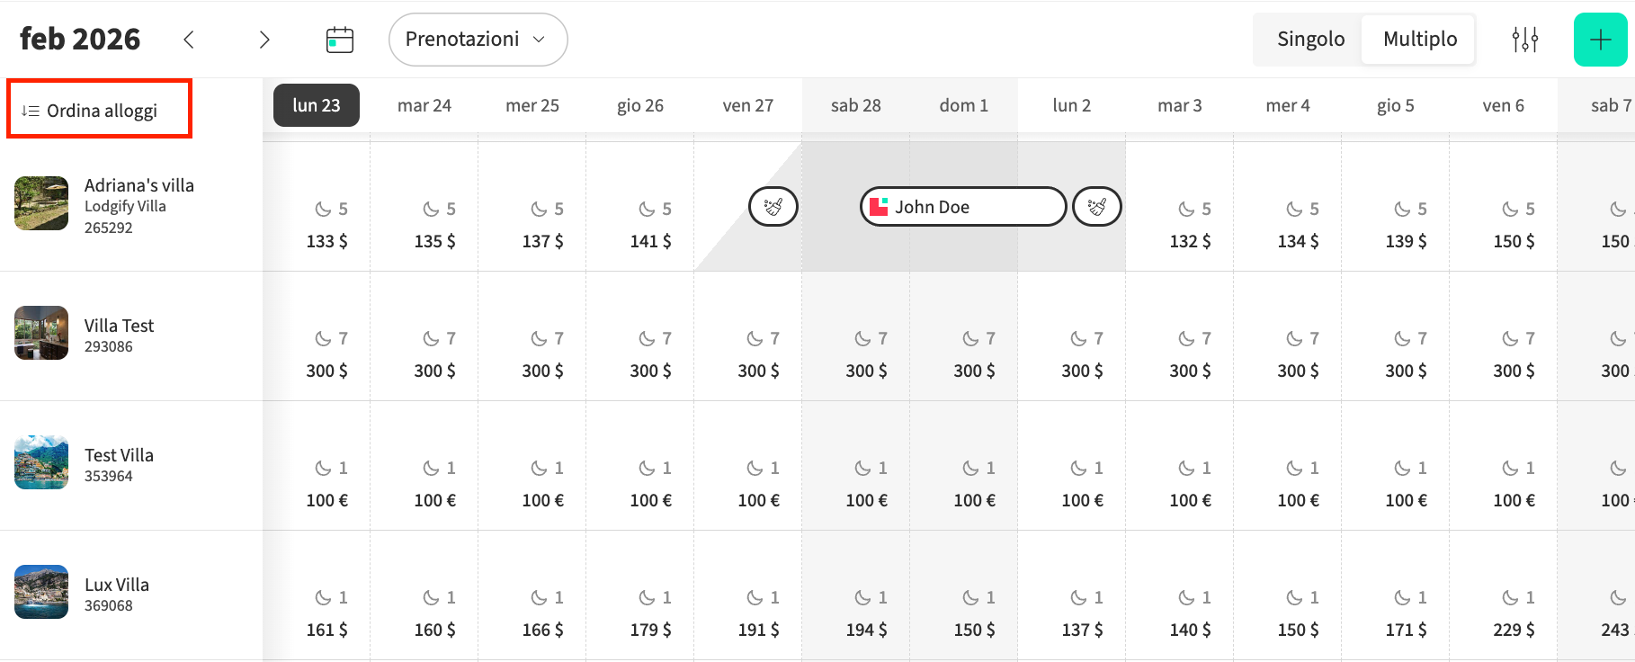
Task: Open the John Doe reservation
Action: (x=962, y=207)
